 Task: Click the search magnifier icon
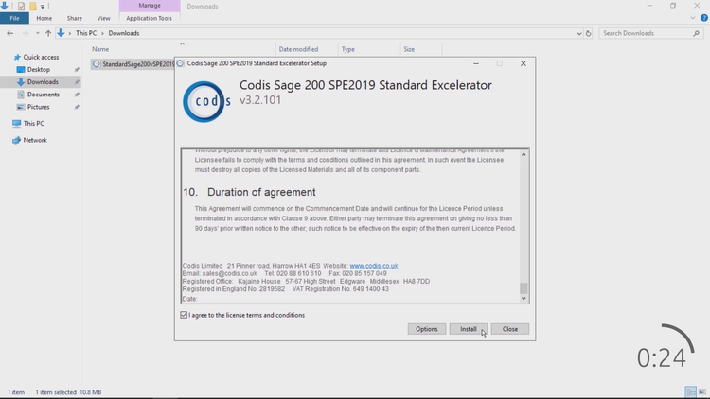point(696,33)
